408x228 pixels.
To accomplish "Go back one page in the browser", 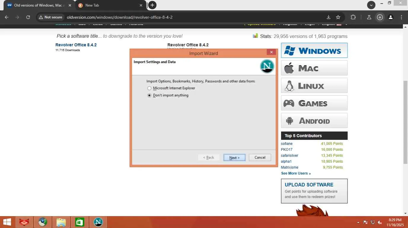I will [7, 17].
